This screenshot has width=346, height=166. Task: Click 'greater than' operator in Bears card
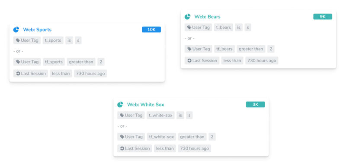[251, 49]
